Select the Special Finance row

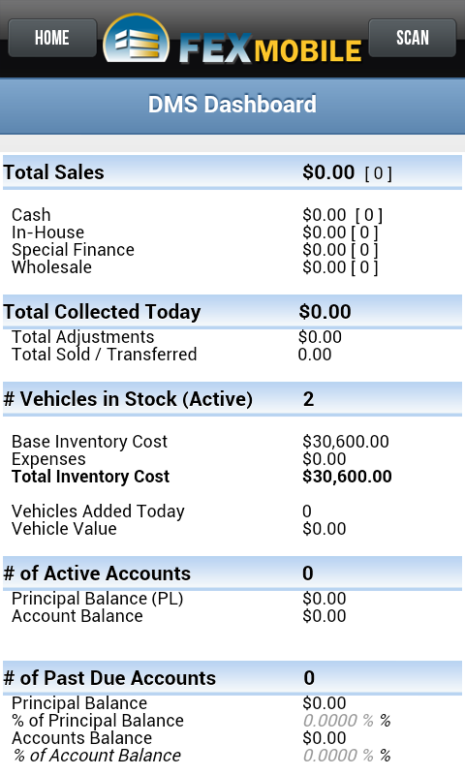[232, 250]
